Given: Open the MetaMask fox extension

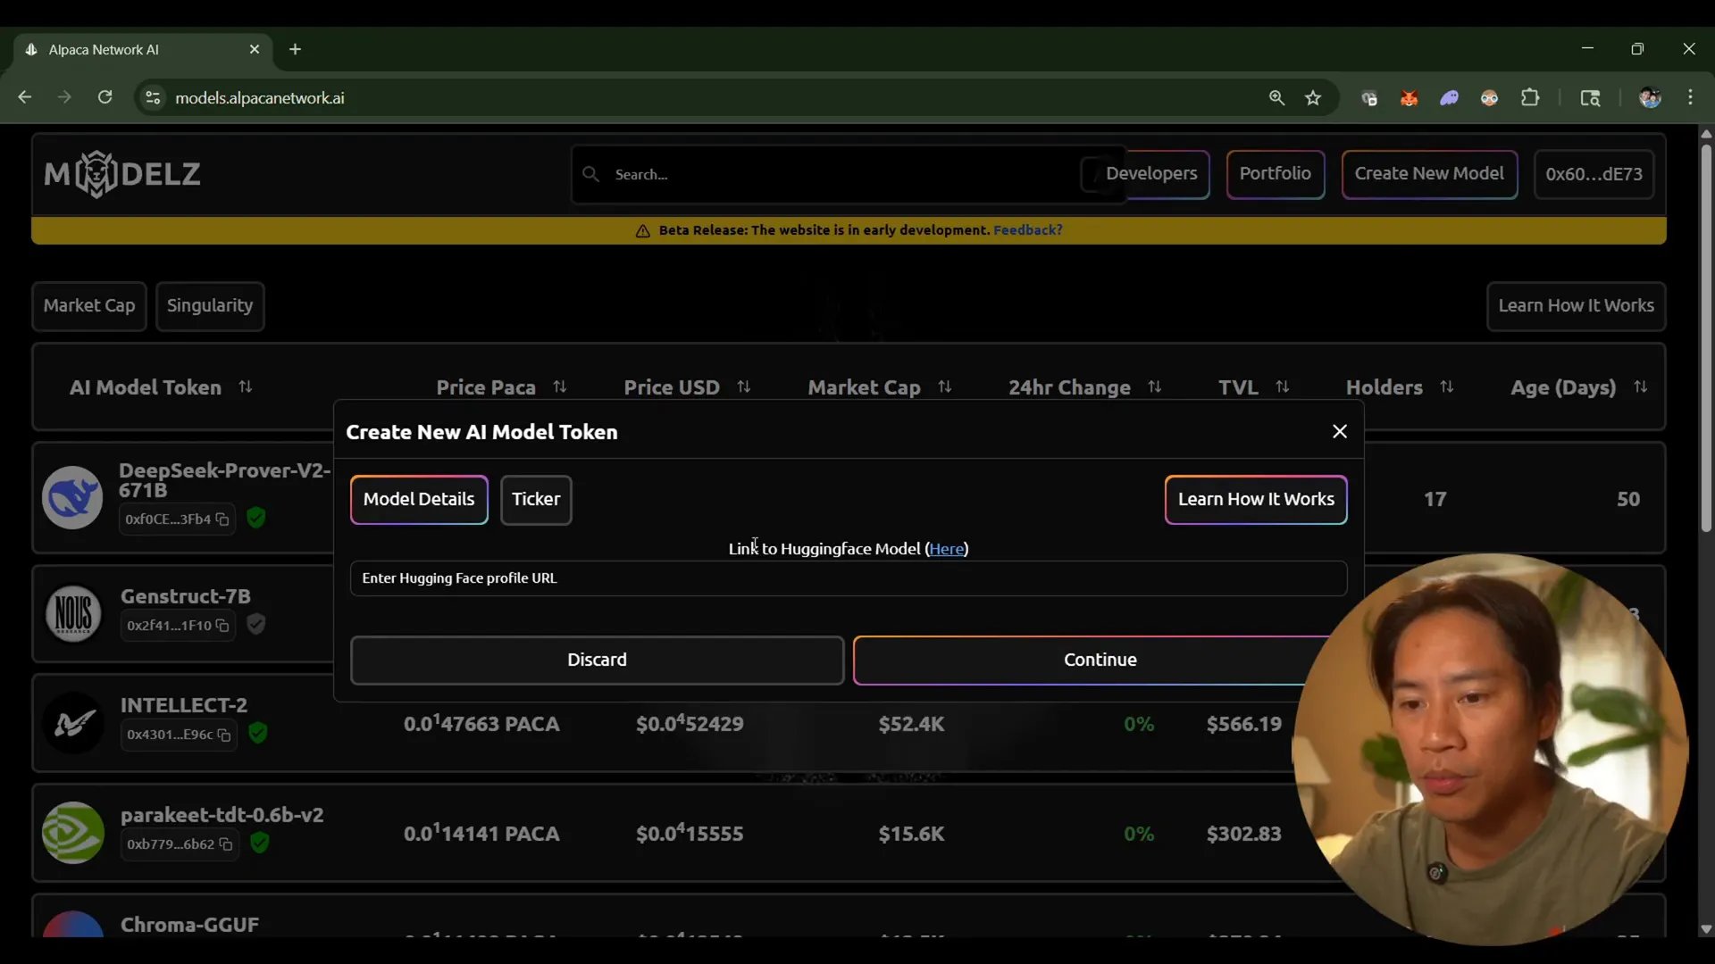Looking at the screenshot, I should click(1410, 98).
